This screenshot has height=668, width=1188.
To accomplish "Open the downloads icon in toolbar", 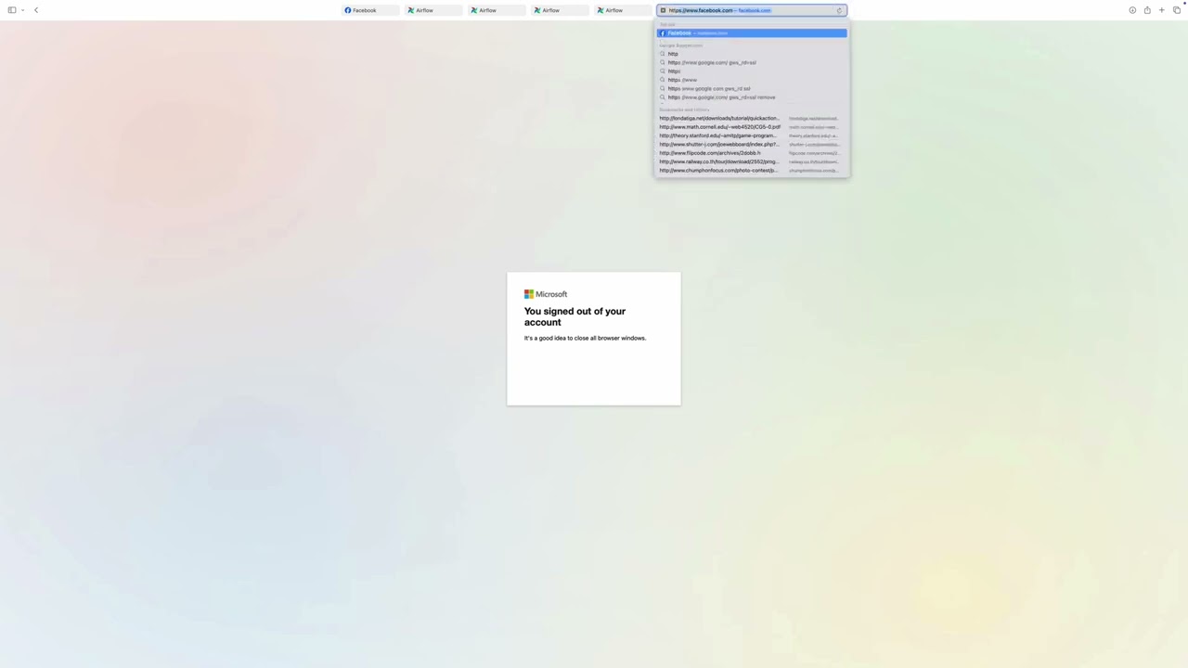I will click(x=1132, y=10).
